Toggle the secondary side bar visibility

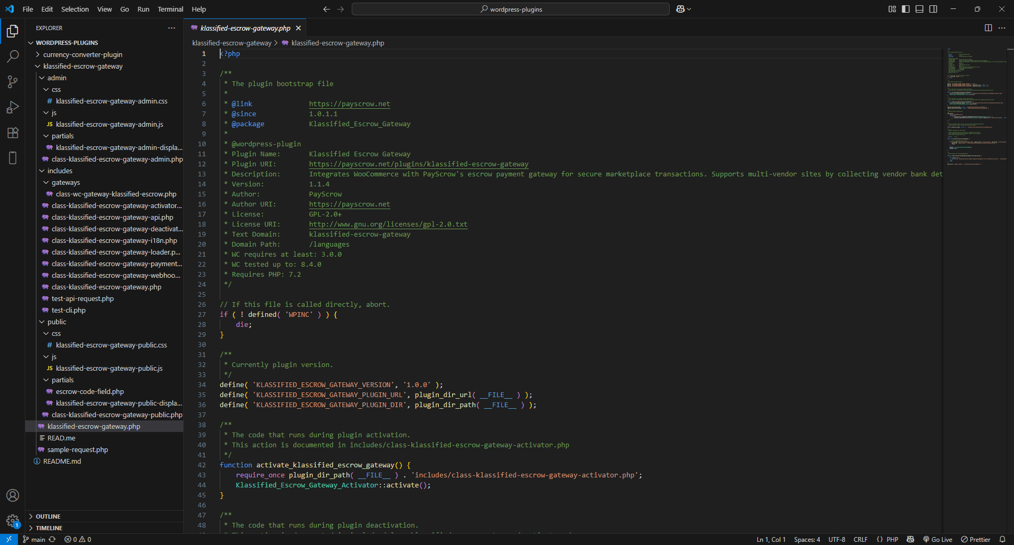(933, 9)
